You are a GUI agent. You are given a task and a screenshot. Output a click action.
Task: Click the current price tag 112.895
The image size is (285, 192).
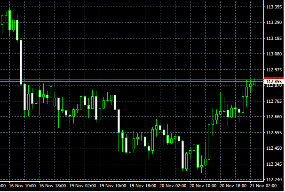[274, 82]
